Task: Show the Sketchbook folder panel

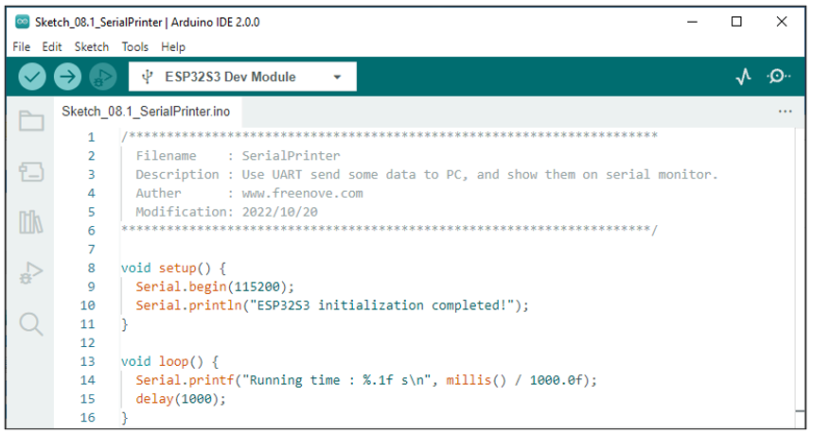Action: point(31,121)
